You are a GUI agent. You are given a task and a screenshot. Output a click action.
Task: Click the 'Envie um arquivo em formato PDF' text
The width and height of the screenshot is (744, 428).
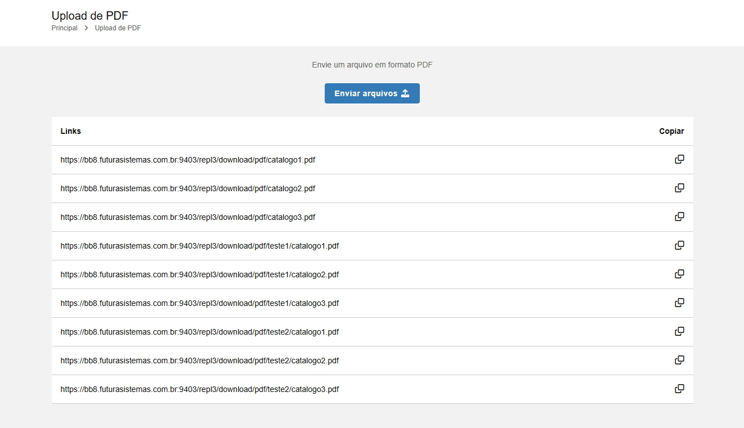[372, 65]
